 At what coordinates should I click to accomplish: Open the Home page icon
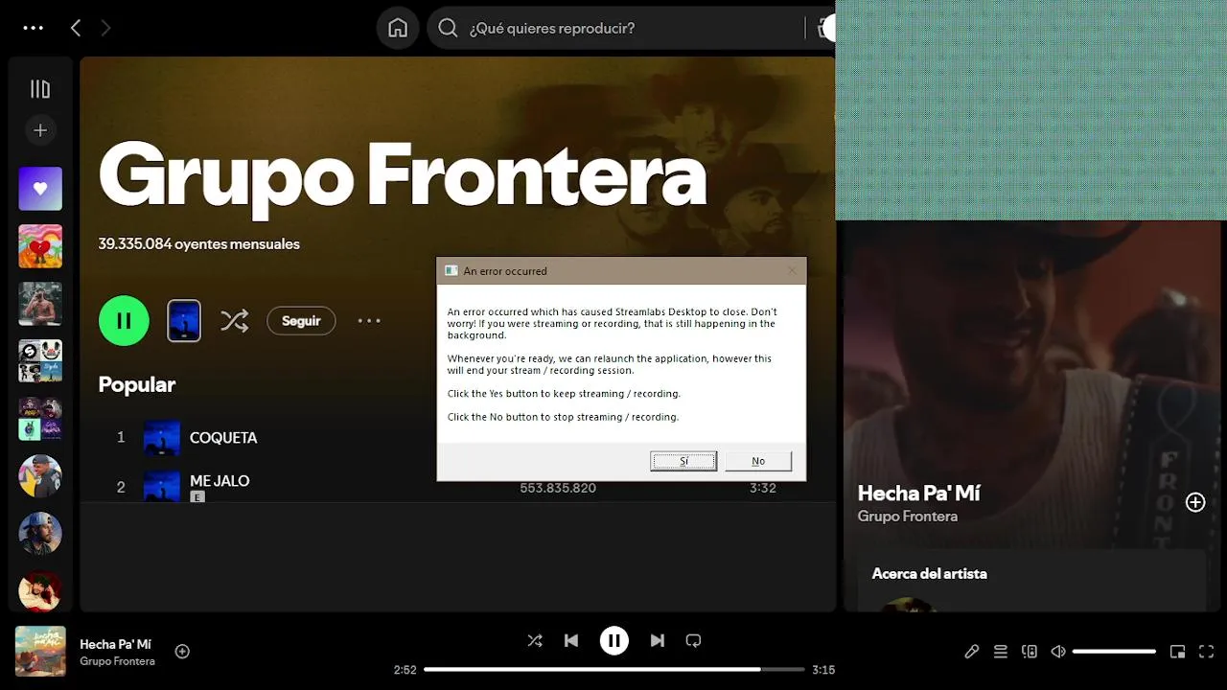(398, 28)
